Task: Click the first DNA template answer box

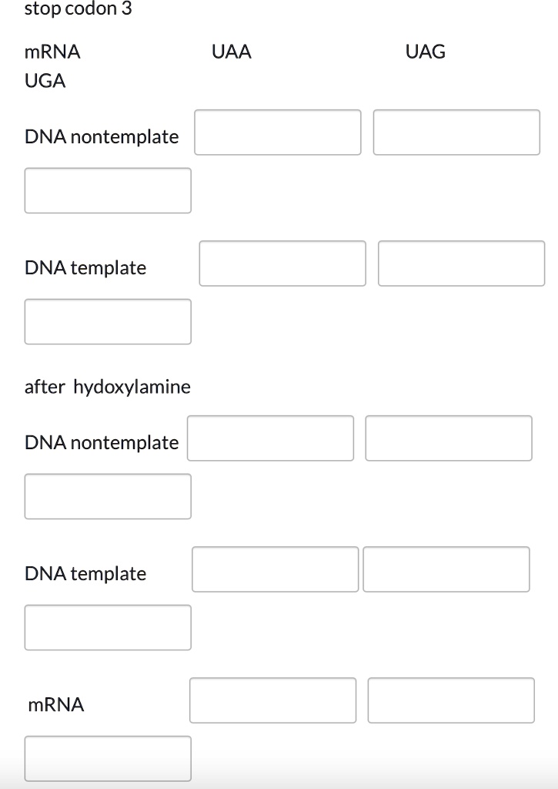Action: pos(282,263)
